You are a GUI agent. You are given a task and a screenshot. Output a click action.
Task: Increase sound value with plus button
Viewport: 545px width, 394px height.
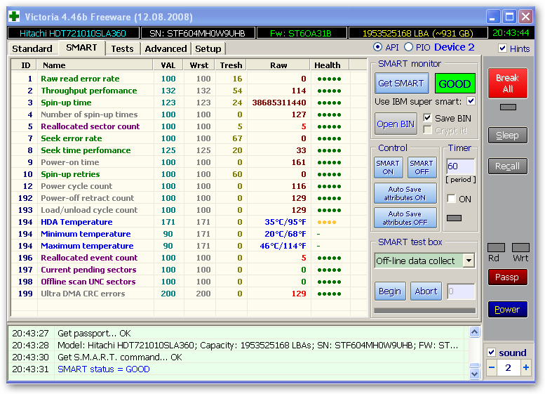pos(525,368)
